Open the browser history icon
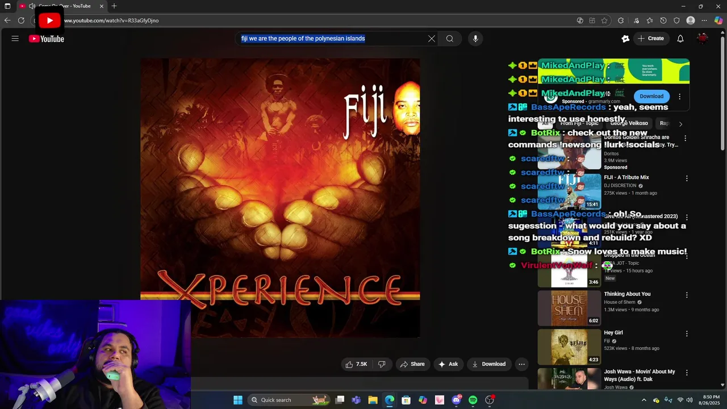727x409 pixels. click(663, 20)
